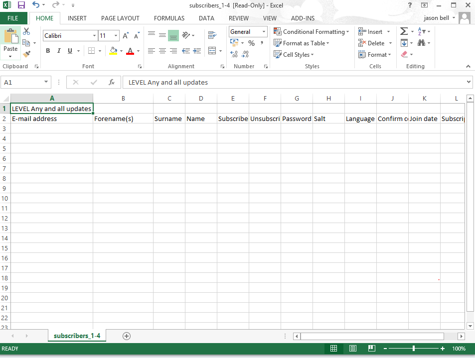Expand Format as Table menu

tap(302, 43)
